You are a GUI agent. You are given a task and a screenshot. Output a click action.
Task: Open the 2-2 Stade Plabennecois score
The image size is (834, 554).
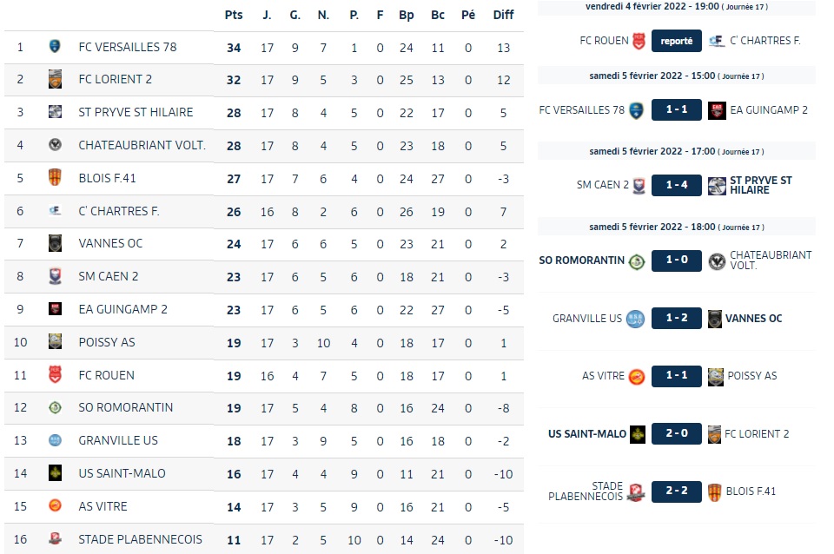(677, 491)
